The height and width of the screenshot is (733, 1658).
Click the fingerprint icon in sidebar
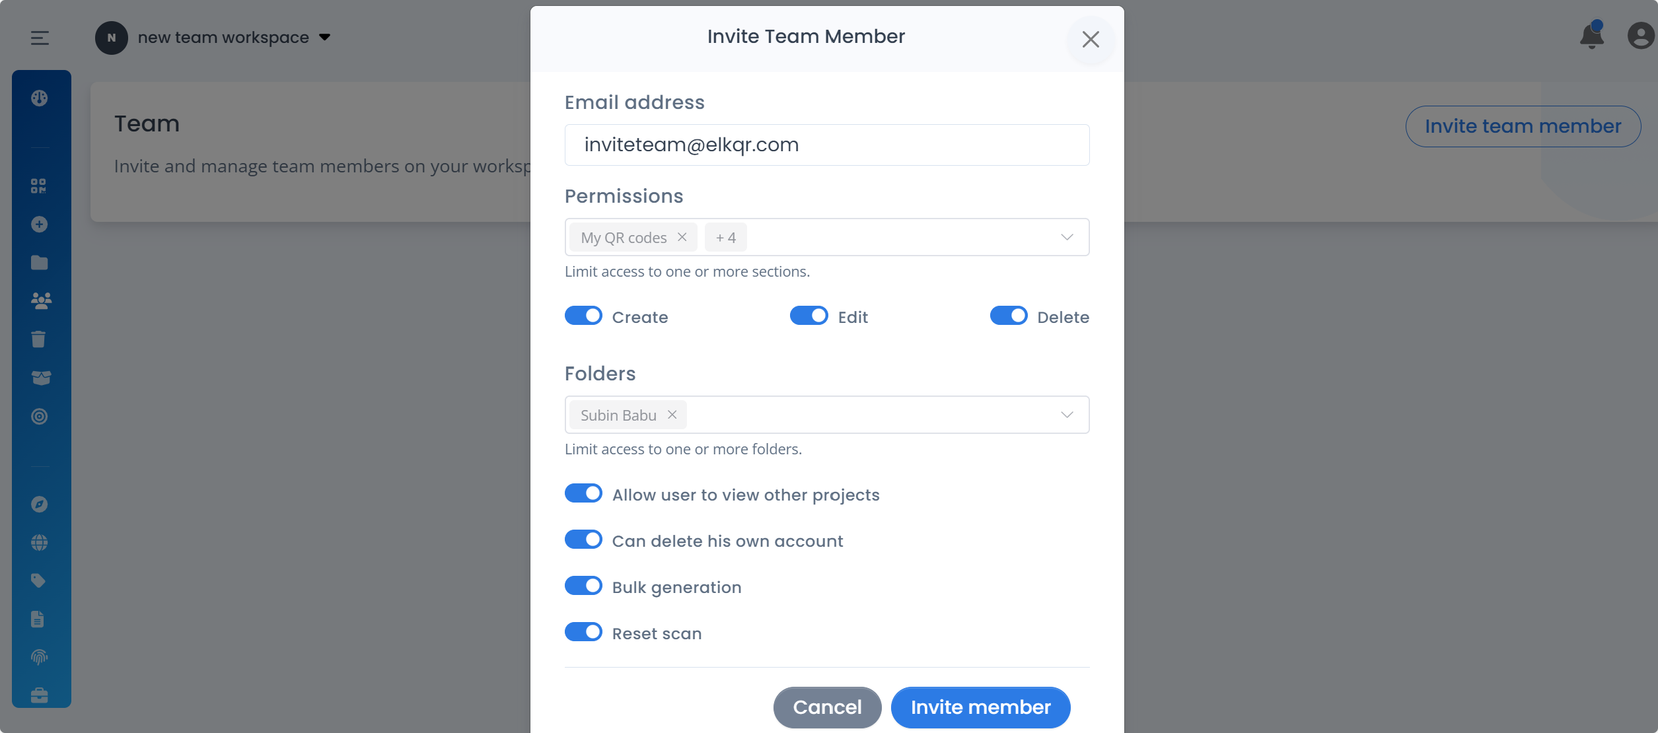click(39, 657)
